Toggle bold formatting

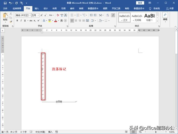tap(17, 21)
